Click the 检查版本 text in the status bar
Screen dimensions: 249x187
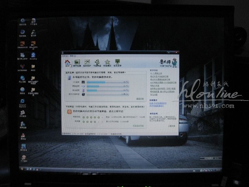click(116, 134)
